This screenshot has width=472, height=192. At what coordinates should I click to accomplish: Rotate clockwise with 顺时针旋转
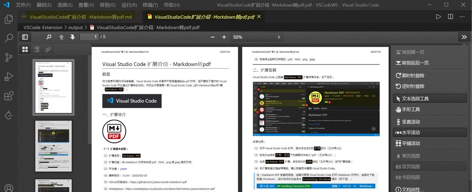pos(430,75)
